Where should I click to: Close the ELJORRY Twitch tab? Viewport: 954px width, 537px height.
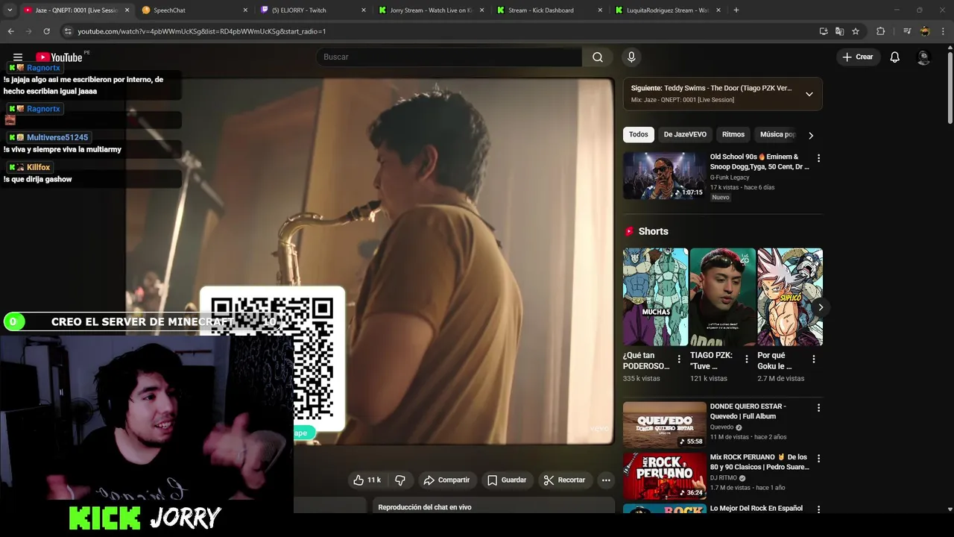point(364,10)
